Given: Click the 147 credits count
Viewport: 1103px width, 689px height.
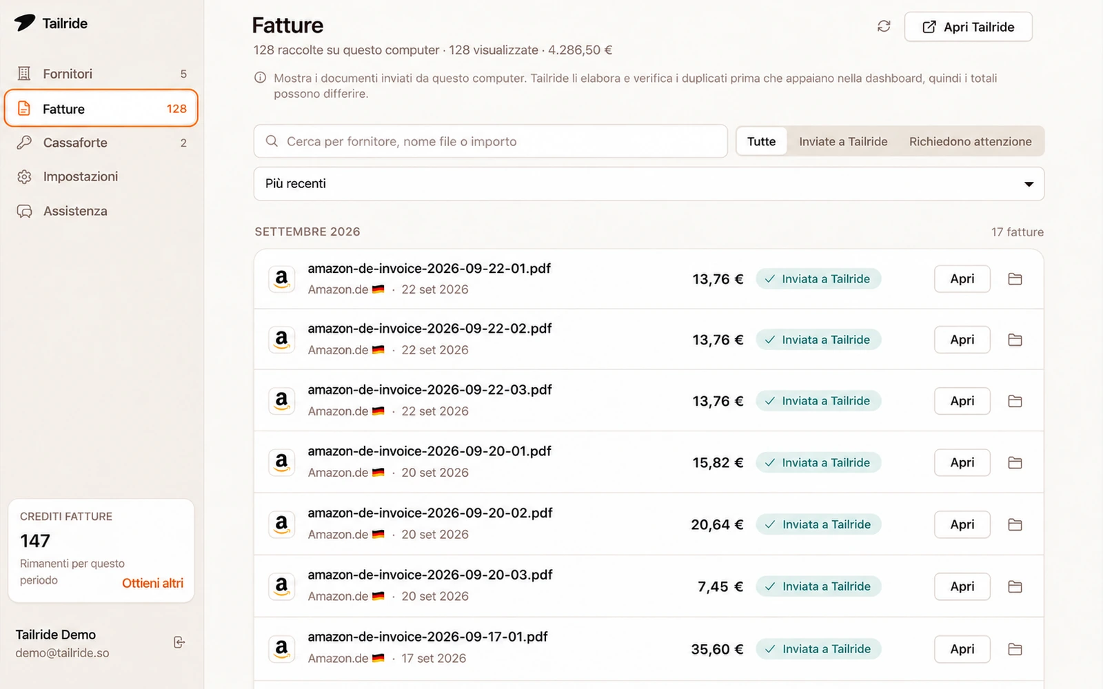Looking at the screenshot, I should point(35,541).
